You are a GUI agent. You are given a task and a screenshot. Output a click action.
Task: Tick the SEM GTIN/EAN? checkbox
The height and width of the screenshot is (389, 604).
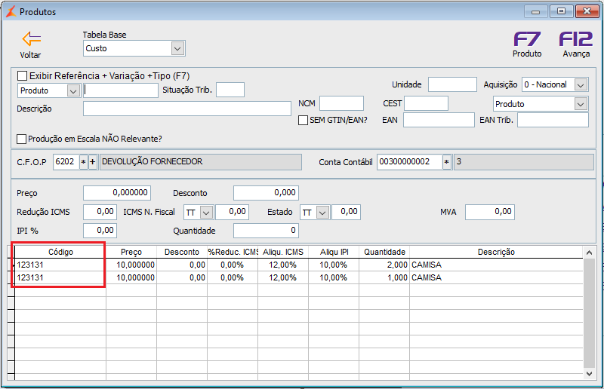pos(304,120)
